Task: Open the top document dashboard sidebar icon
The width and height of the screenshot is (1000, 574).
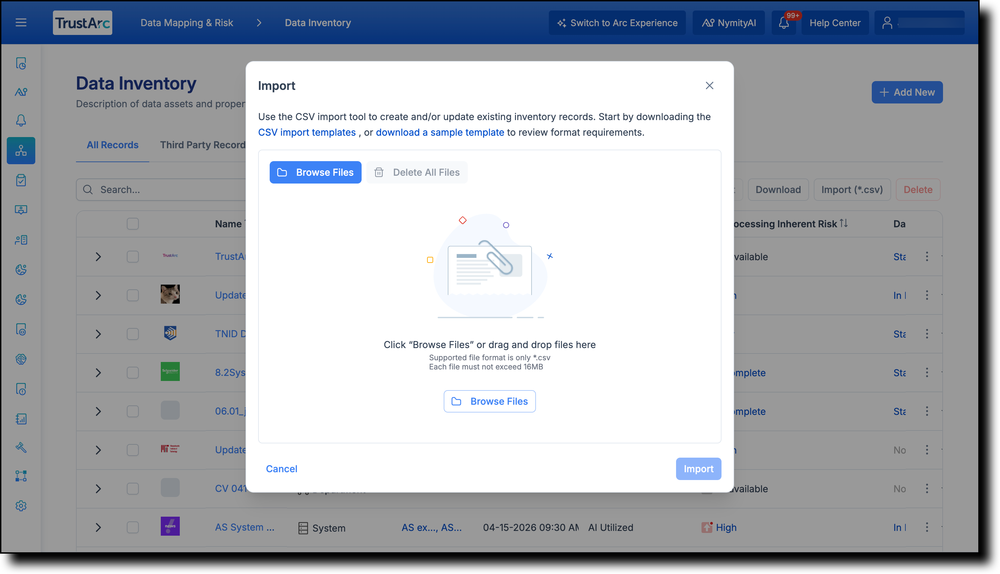Action: [21, 63]
